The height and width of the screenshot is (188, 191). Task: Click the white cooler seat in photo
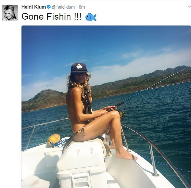click(81, 163)
